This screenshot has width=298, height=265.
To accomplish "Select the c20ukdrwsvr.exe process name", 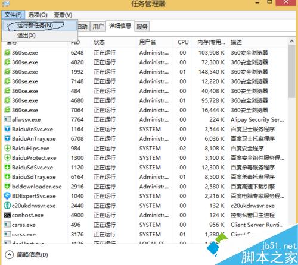I will point(34,206).
